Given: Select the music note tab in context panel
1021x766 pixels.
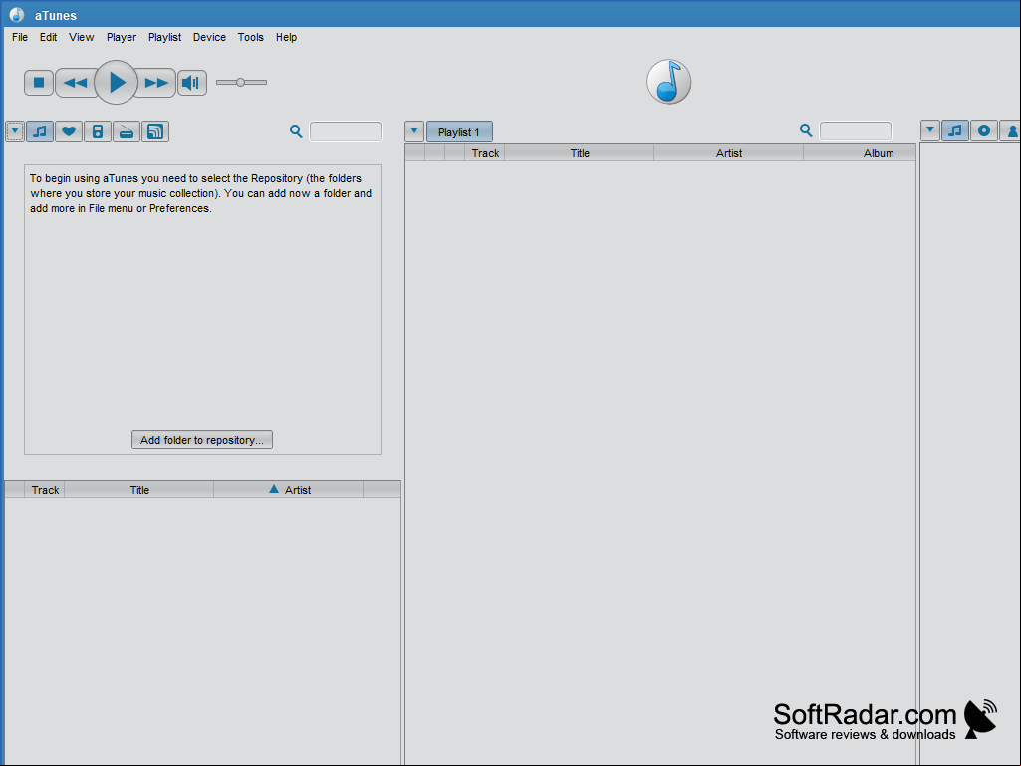Looking at the screenshot, I should click(x=955, y=130).
